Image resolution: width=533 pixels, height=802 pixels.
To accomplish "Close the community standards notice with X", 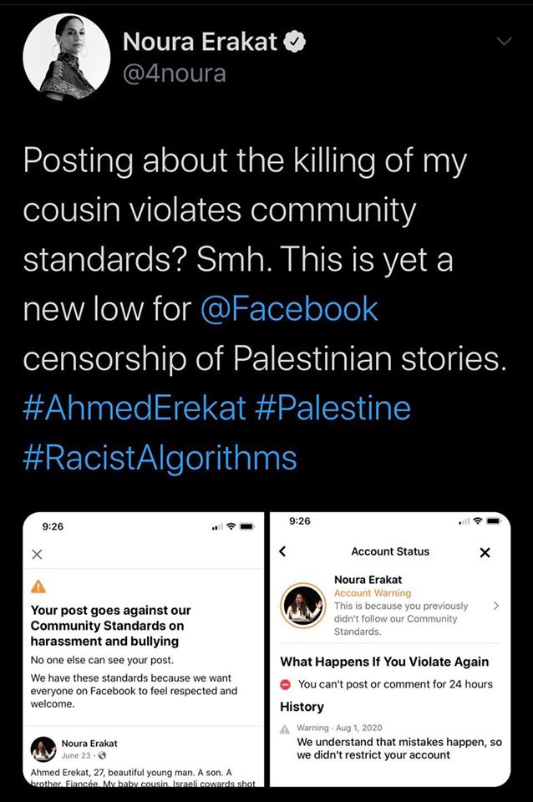I will [37, 555].
